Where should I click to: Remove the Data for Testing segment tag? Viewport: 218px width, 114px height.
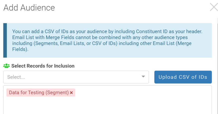71,93
